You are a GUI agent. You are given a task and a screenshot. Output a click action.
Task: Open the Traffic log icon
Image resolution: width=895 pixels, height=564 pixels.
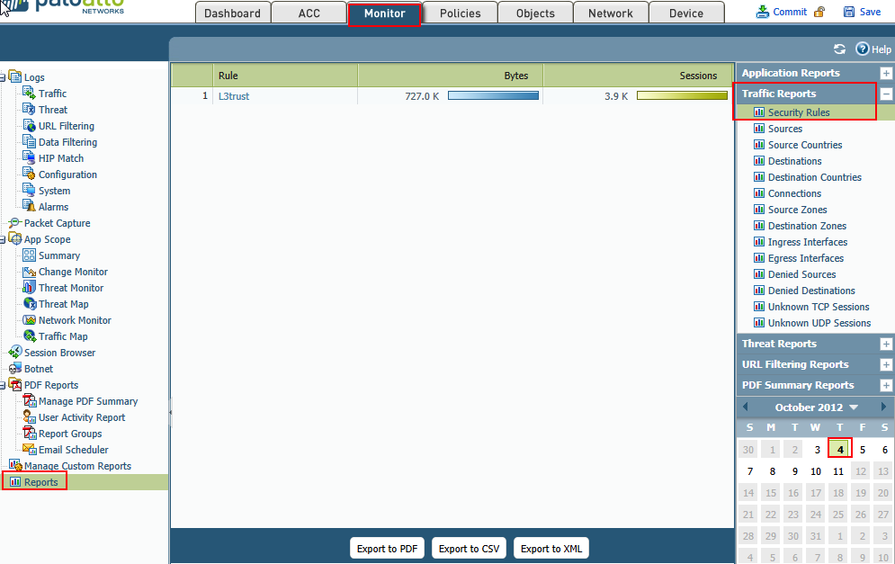[29, 93]
